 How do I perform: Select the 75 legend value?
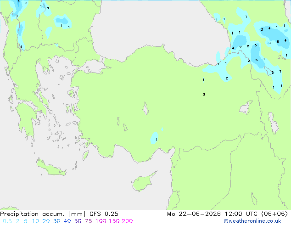[88, 221]
